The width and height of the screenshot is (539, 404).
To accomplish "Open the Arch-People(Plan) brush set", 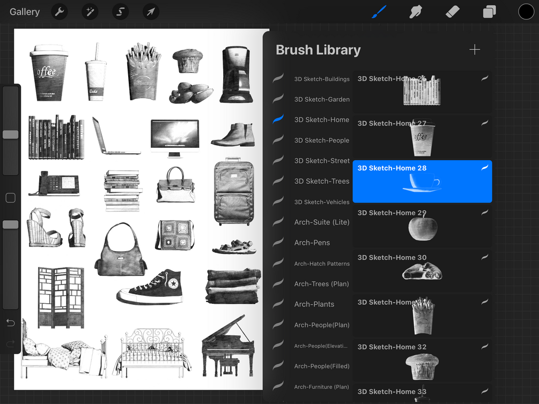I will pos(321,325).
